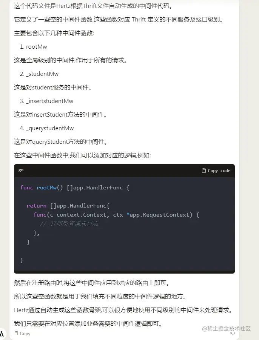The width and height of the screenshot is (259, 340).
Task: Click the return []app.HandlerFunc{ line
Action: click(x=68, y=206)
